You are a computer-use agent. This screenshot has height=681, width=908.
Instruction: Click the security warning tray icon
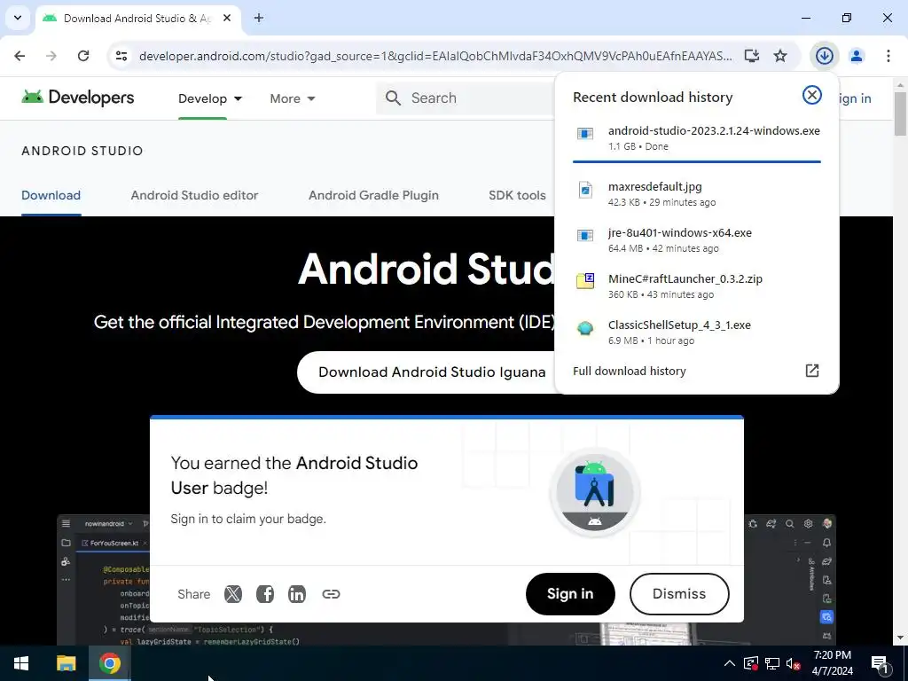pyautogui.click(x=750, y=663)
